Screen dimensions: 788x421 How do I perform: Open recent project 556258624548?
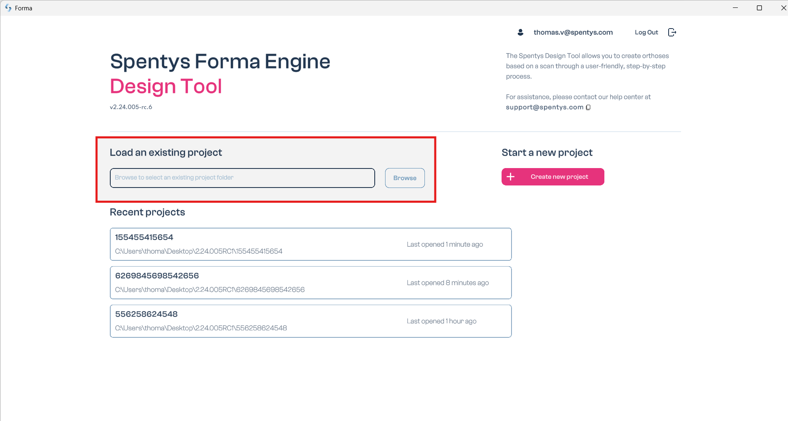pos(311,321)
